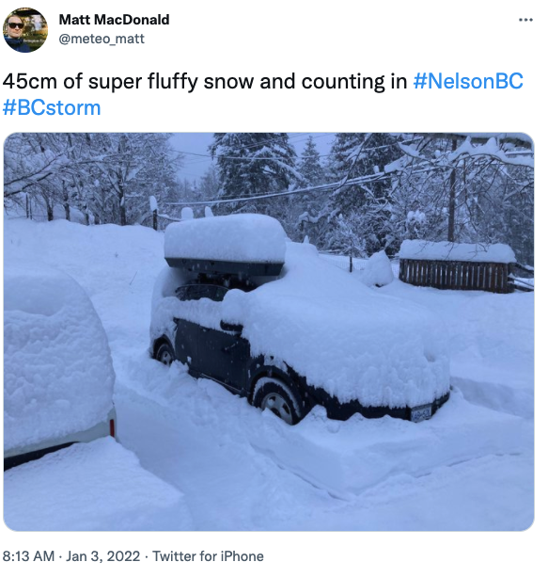The width and height of the screenshot is (548, 578).
Task: Click the "45cm" text in the tweet
Action: coord(30,81)
